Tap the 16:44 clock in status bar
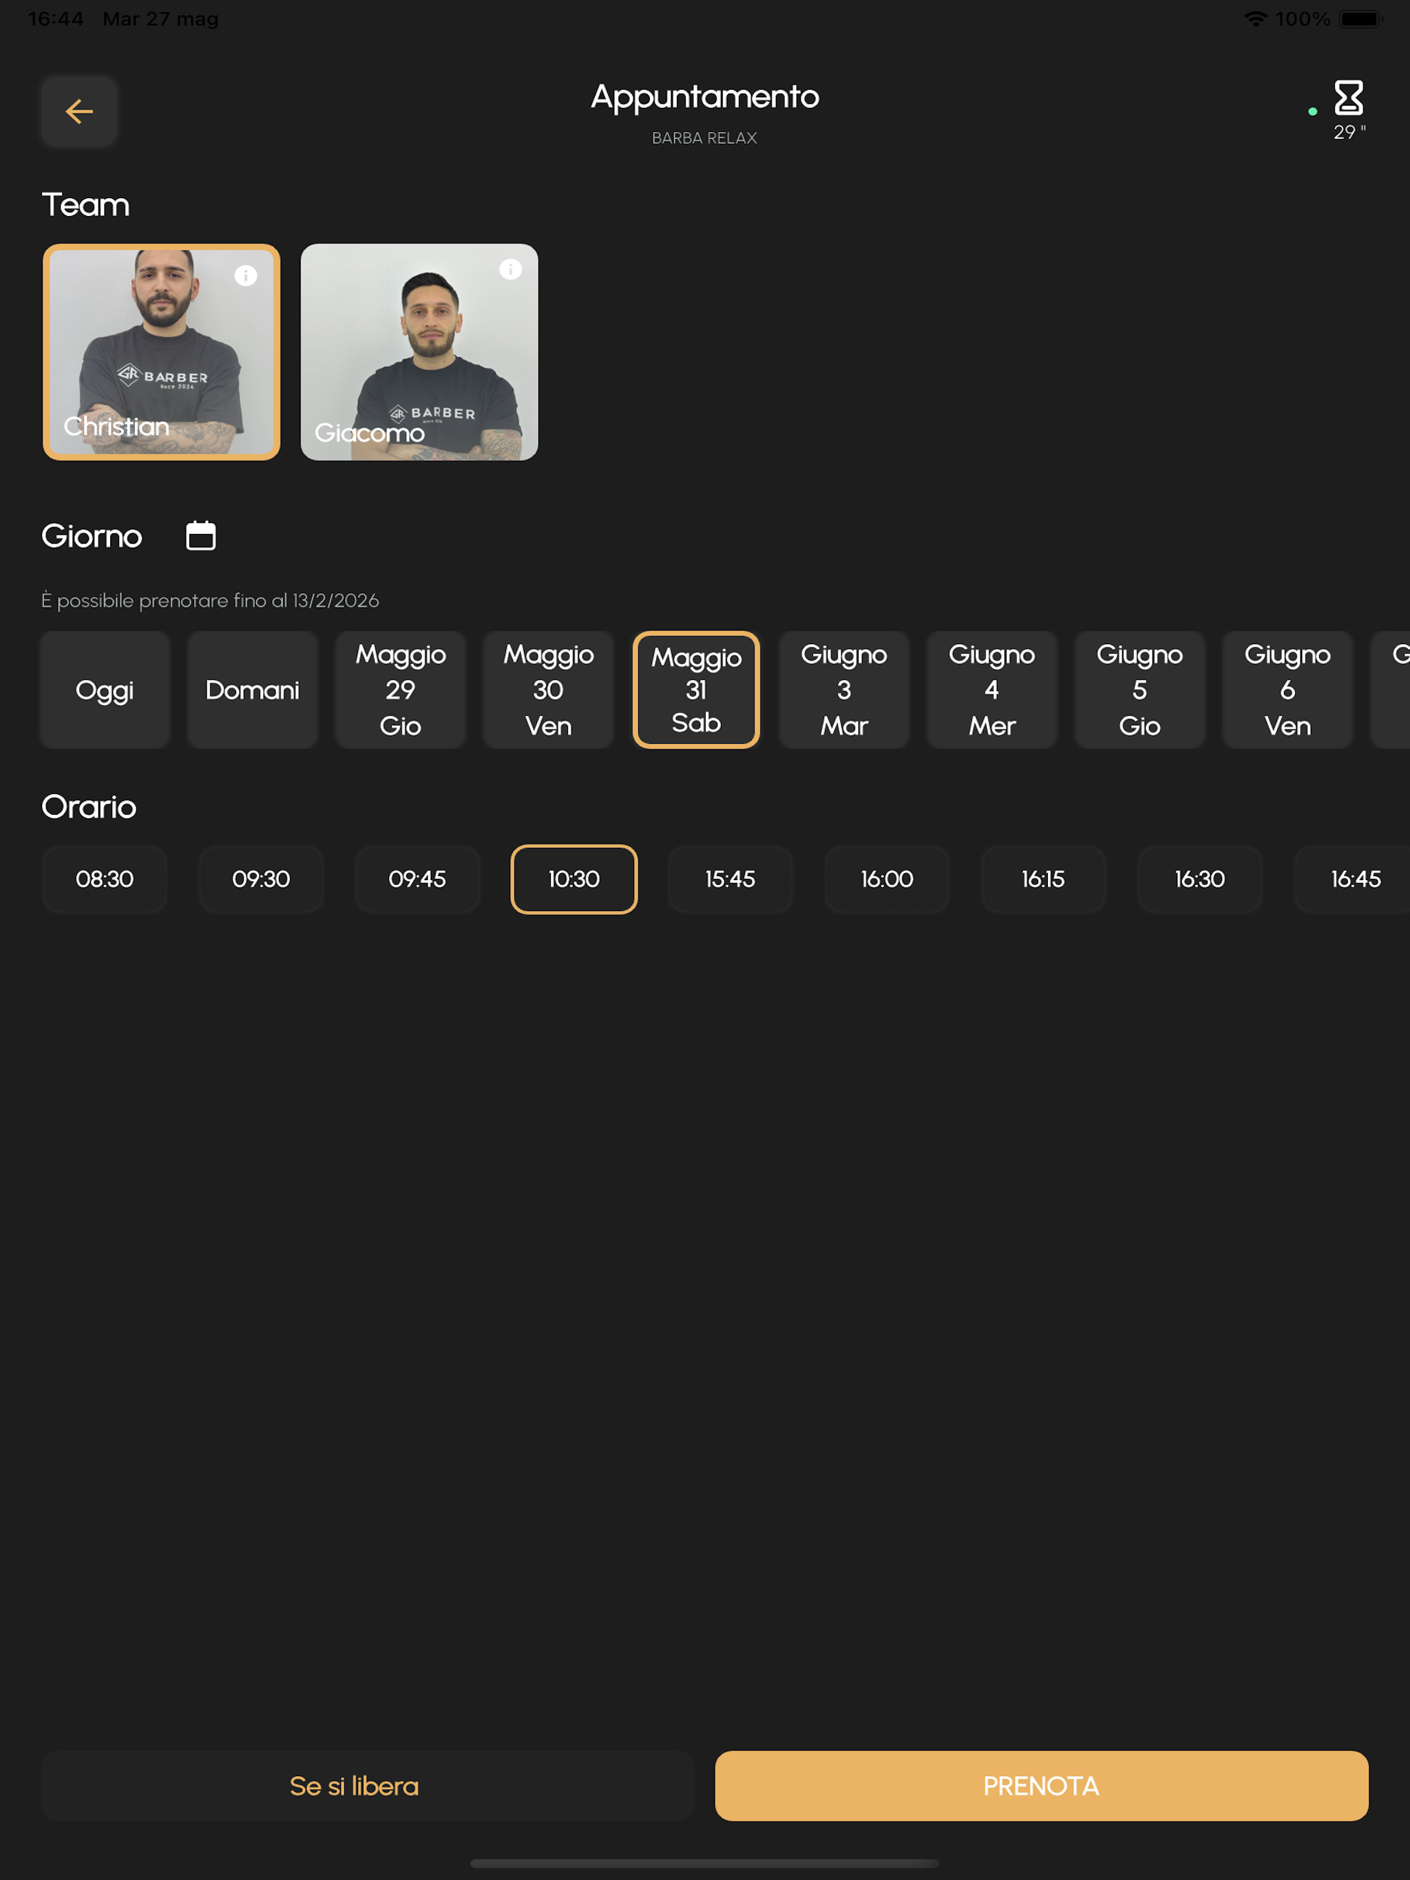The image size is (1410, 1880). click(x=56, y=19)
